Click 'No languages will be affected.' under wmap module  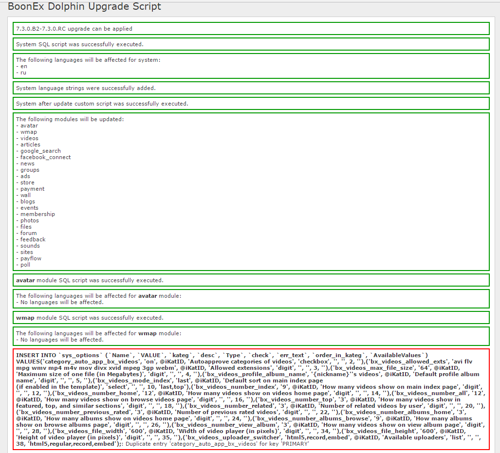[62, 340]
